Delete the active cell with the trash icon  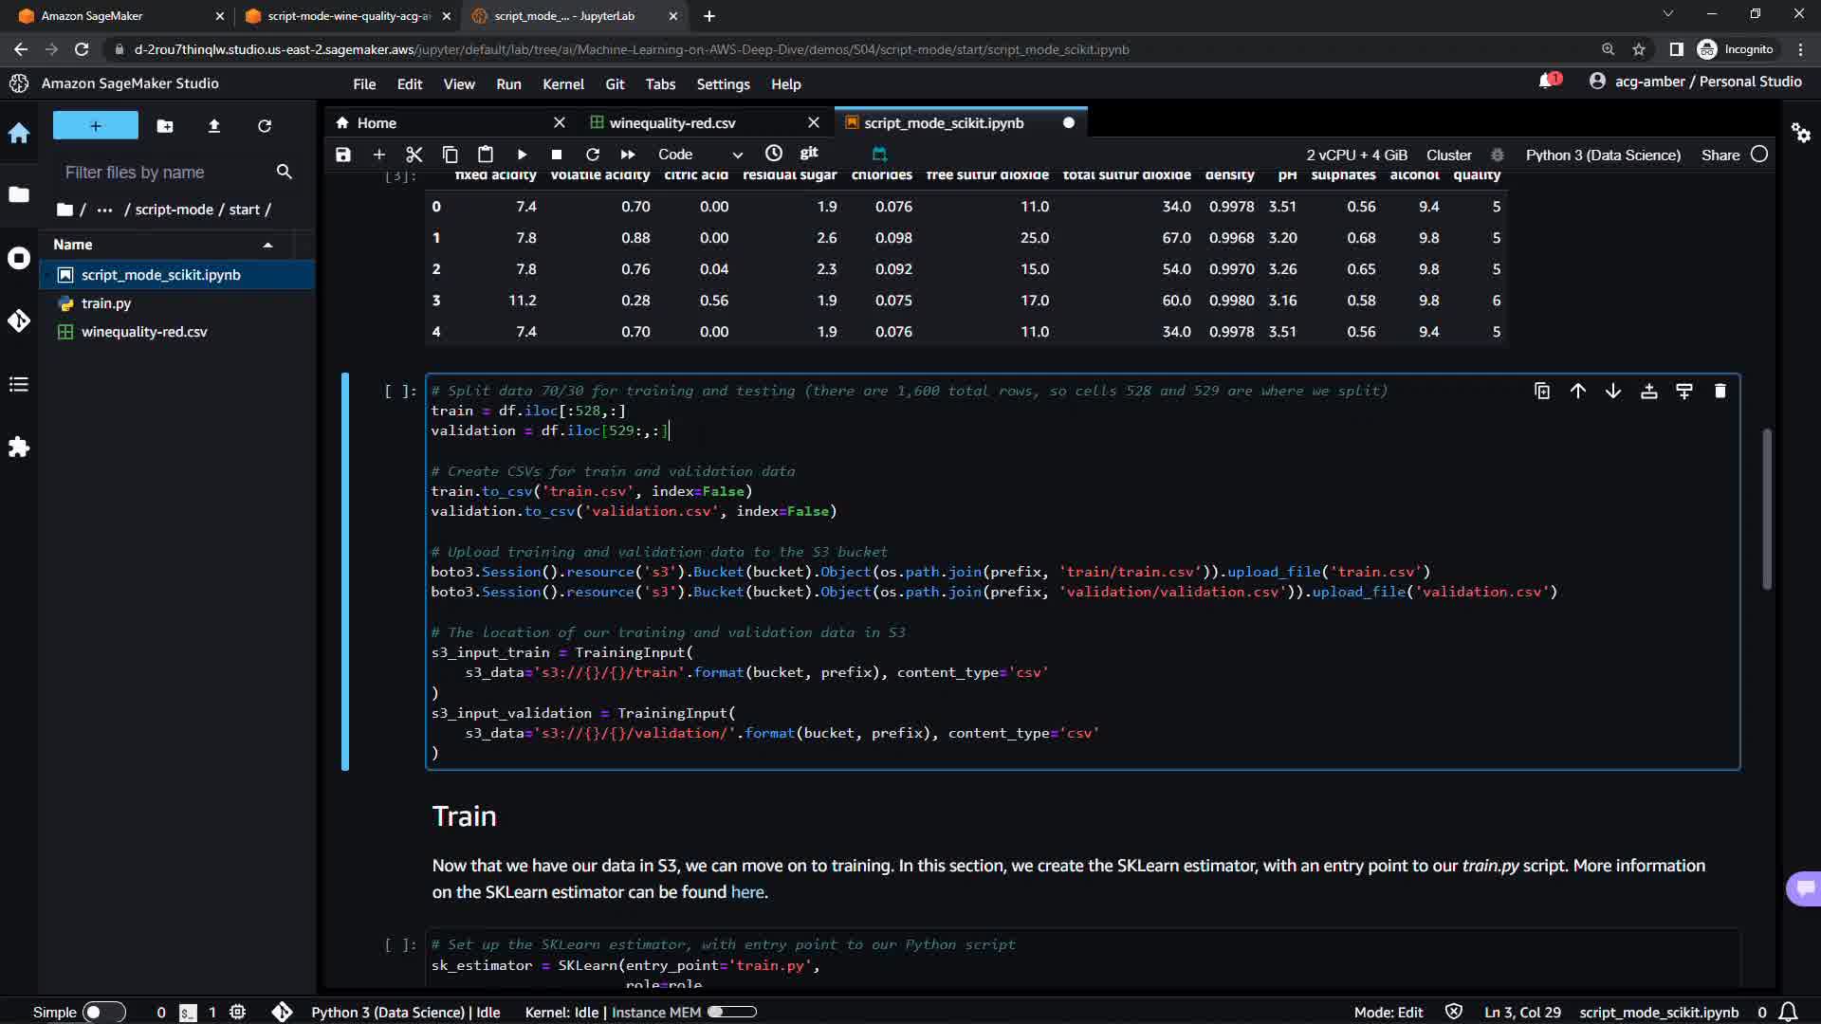click(1720, 391)
